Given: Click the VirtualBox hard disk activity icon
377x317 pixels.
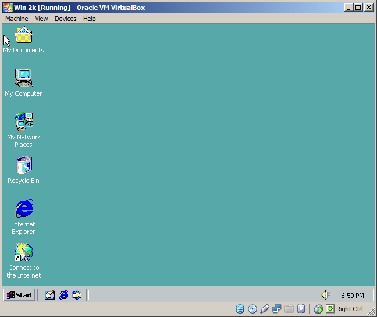Looking at the screenshot, I should click(x=240, y=309).
